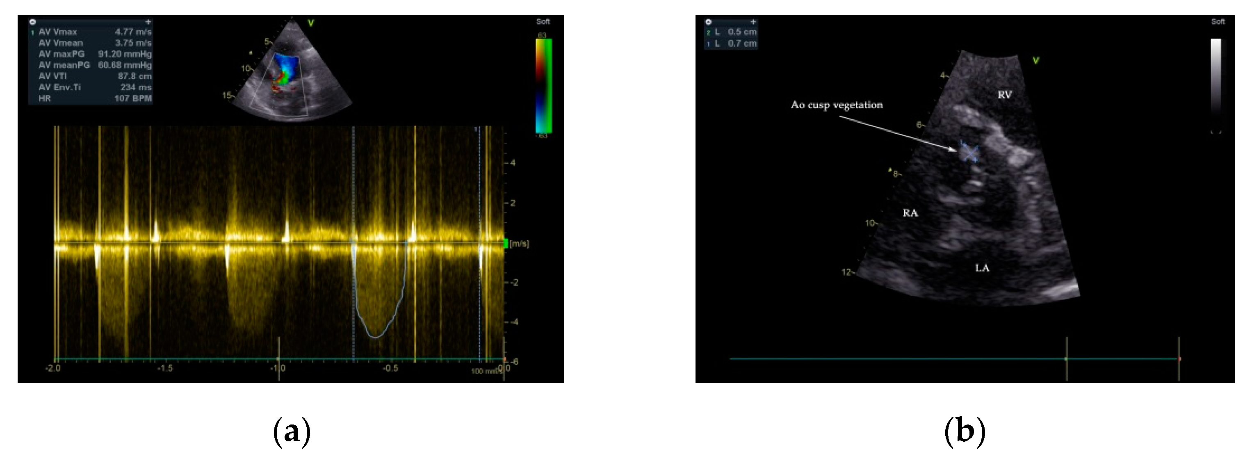Select the plus icon above the caliper length readouts
Screen dimensions: 1252x461
tap(754, 22)
